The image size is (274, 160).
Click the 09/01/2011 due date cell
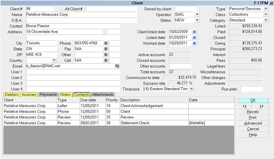[x=93, y=123]
